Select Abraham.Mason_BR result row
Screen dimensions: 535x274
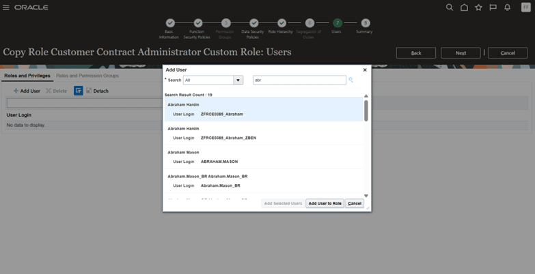tap(264, 181)
